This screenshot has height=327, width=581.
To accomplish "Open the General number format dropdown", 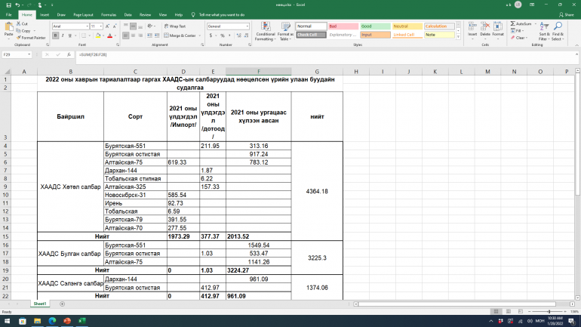I will coord(247,26).
